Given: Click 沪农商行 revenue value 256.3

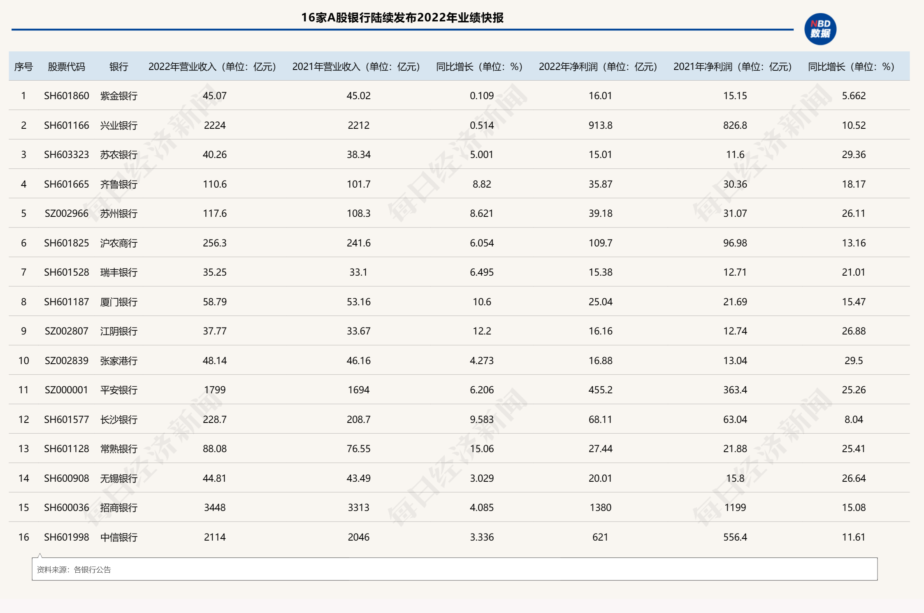Looking at the screenshot, I should pyautogui.click(x=215, y=243).
